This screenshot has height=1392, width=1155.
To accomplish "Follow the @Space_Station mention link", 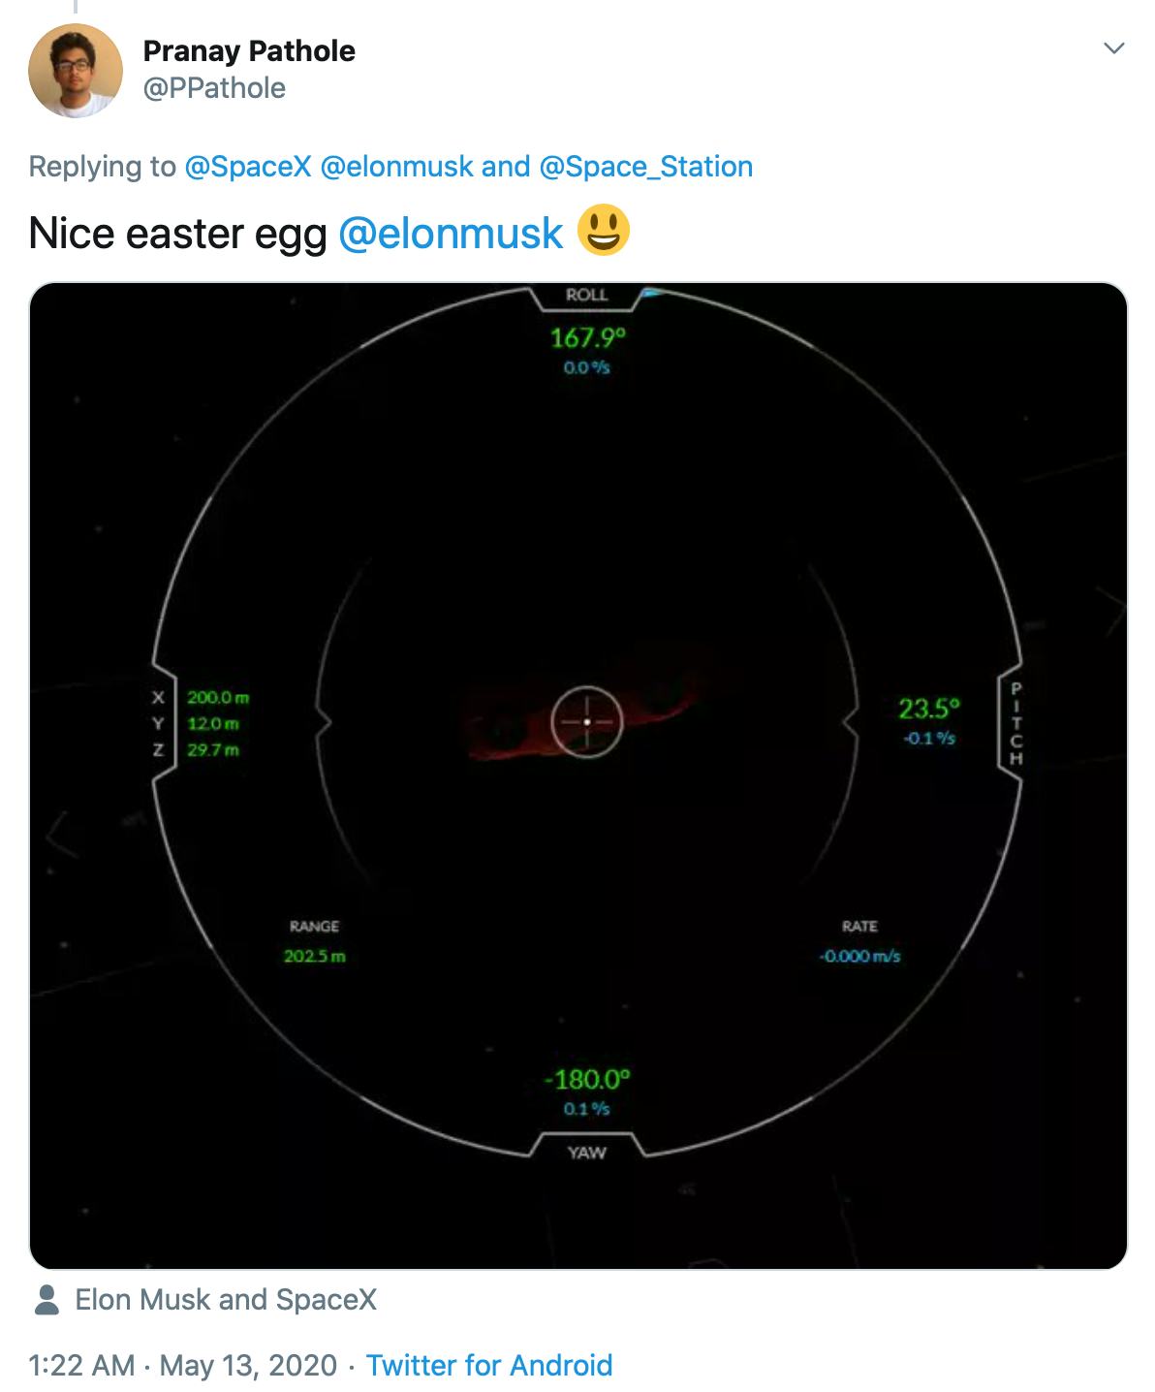I will point(645,167).
